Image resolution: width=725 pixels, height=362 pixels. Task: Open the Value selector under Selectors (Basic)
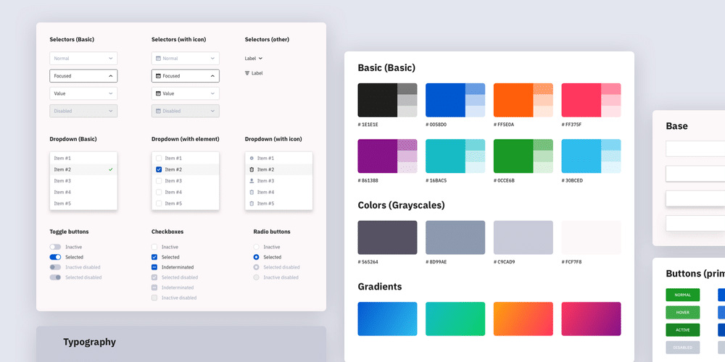tap(83, 93)
